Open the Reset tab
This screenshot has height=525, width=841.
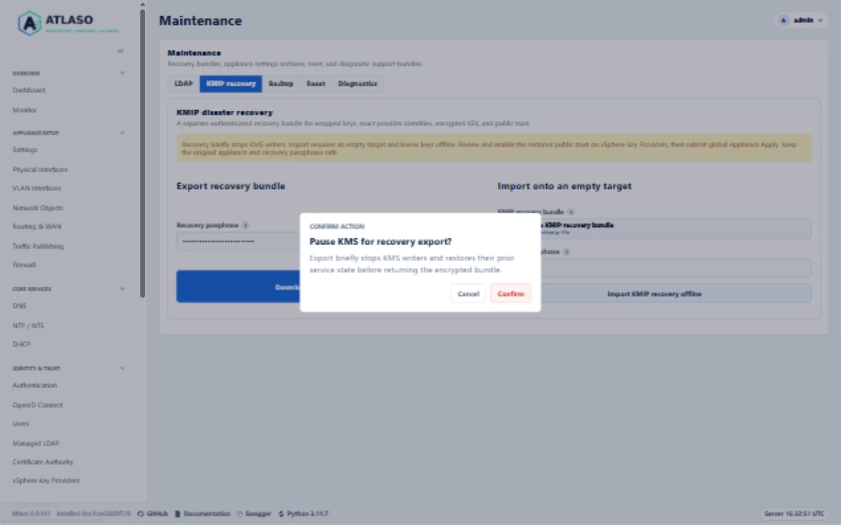(x=316, y=83)
